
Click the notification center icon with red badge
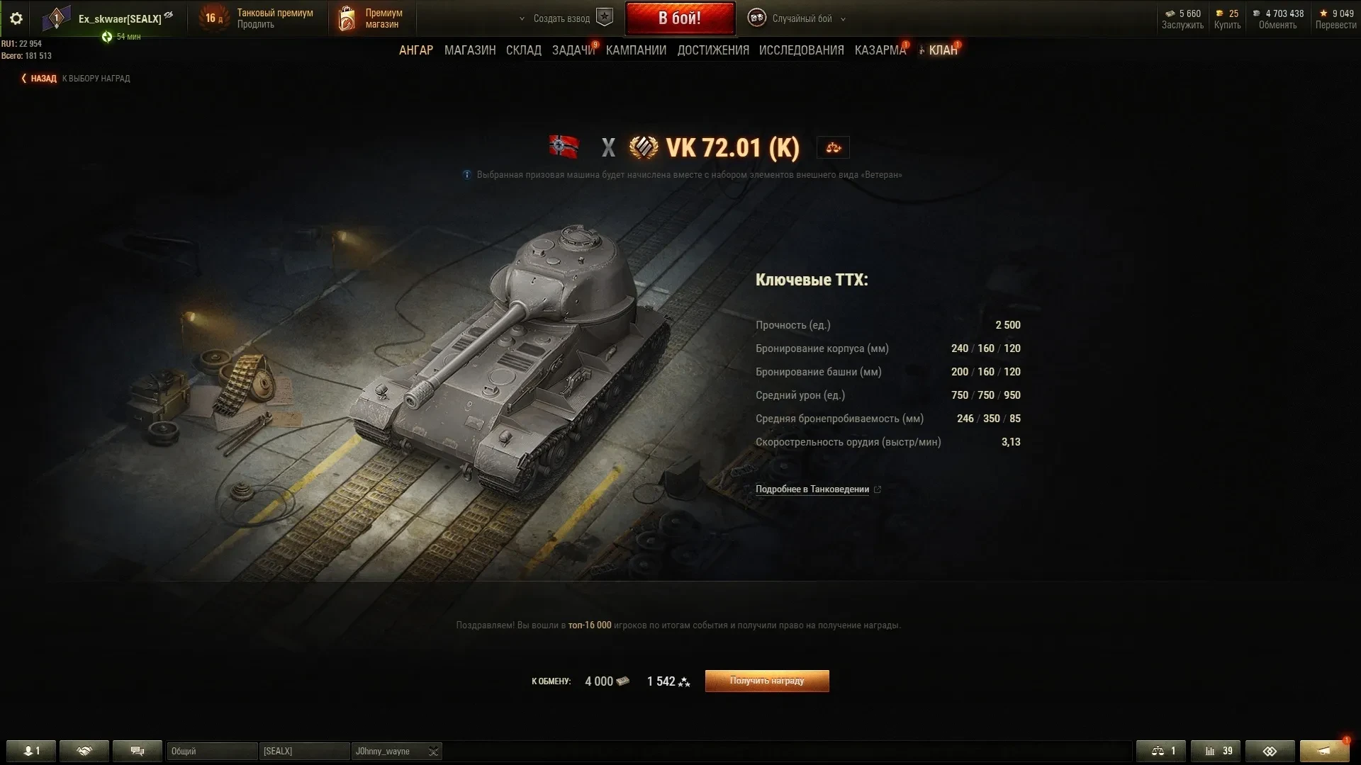coord(1324,751)
